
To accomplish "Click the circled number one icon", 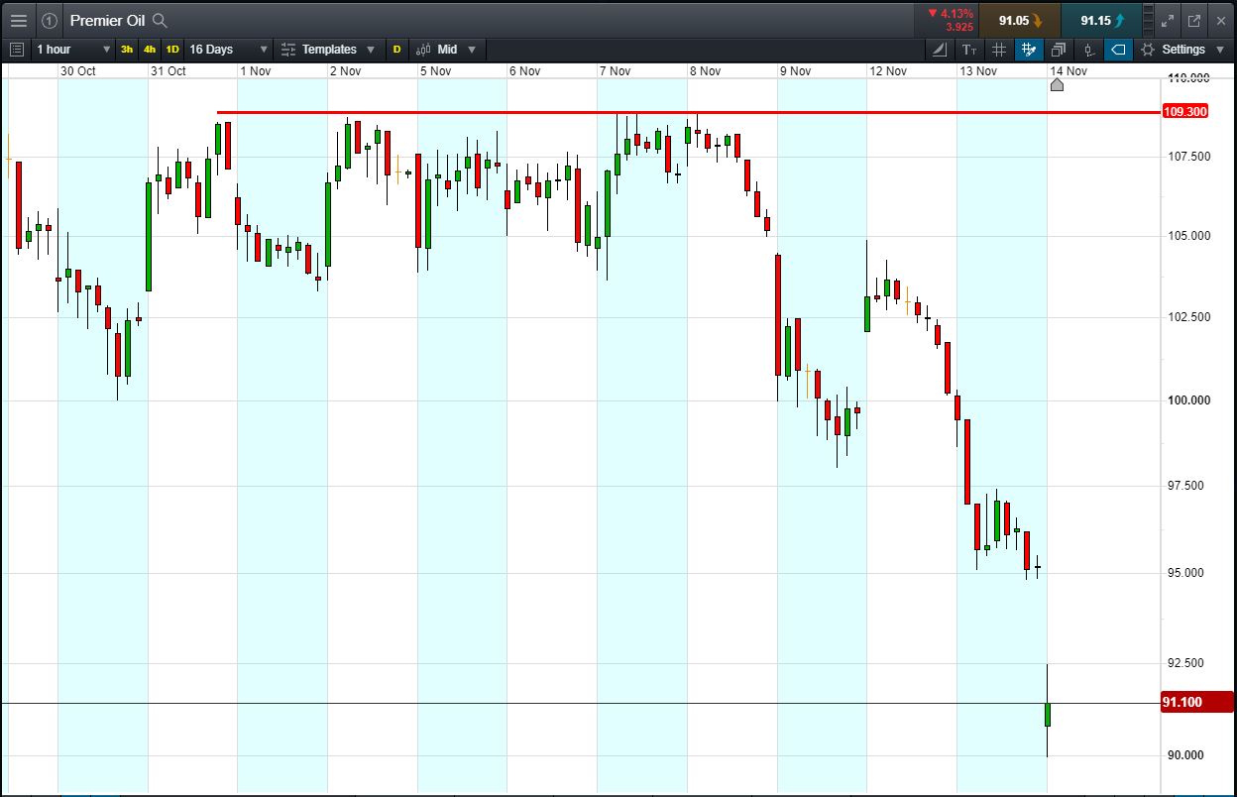I will (50, 20).
